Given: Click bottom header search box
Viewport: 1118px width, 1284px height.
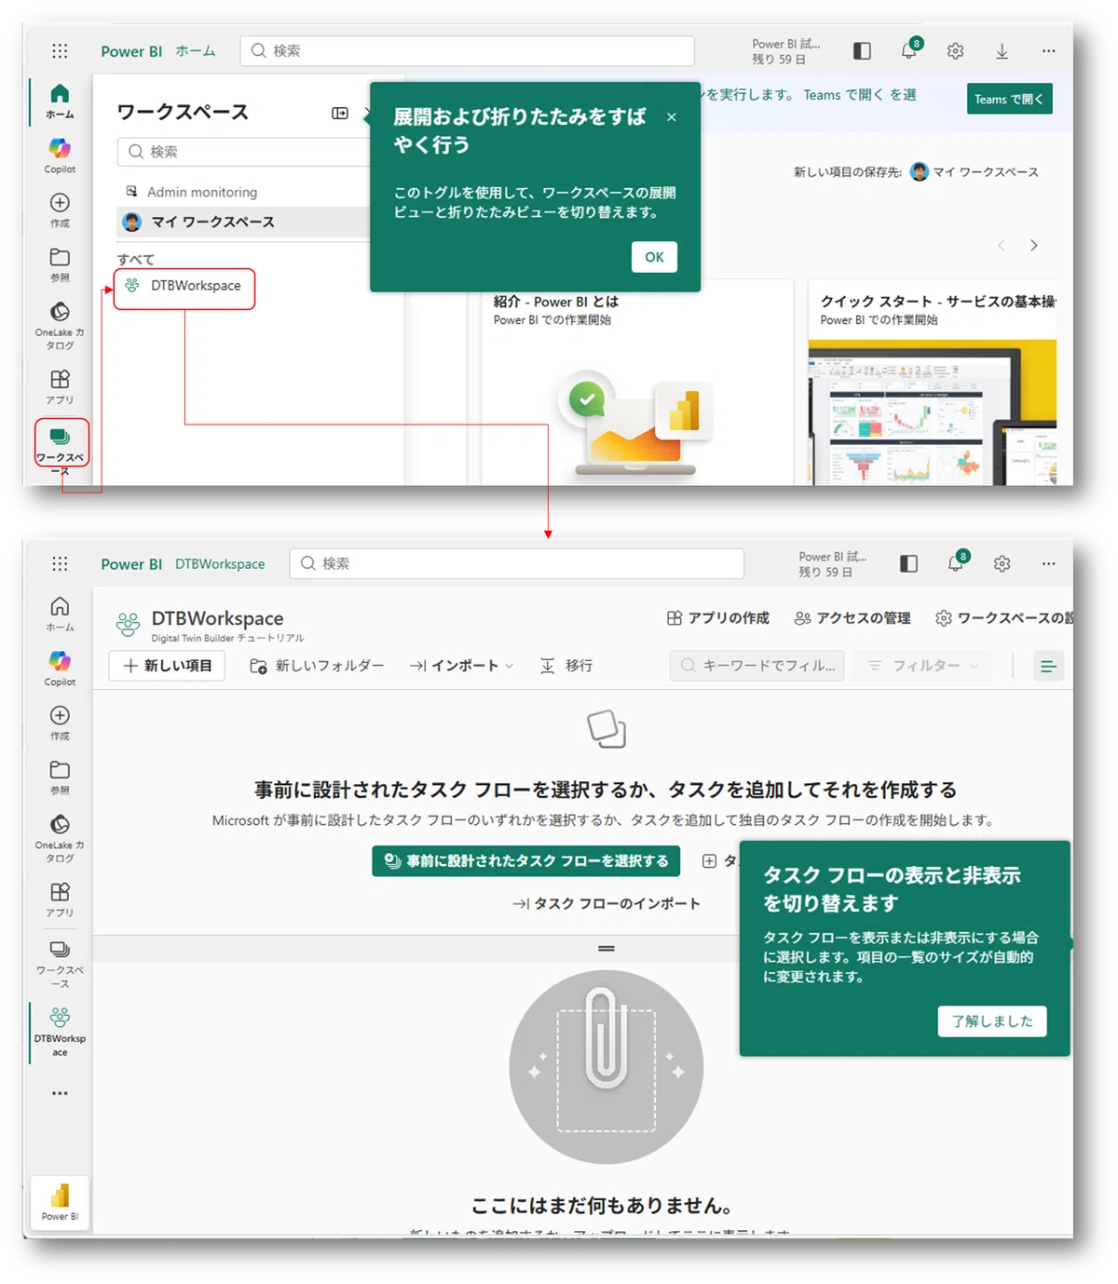Looking at the screenshot, I should (517, 563).
